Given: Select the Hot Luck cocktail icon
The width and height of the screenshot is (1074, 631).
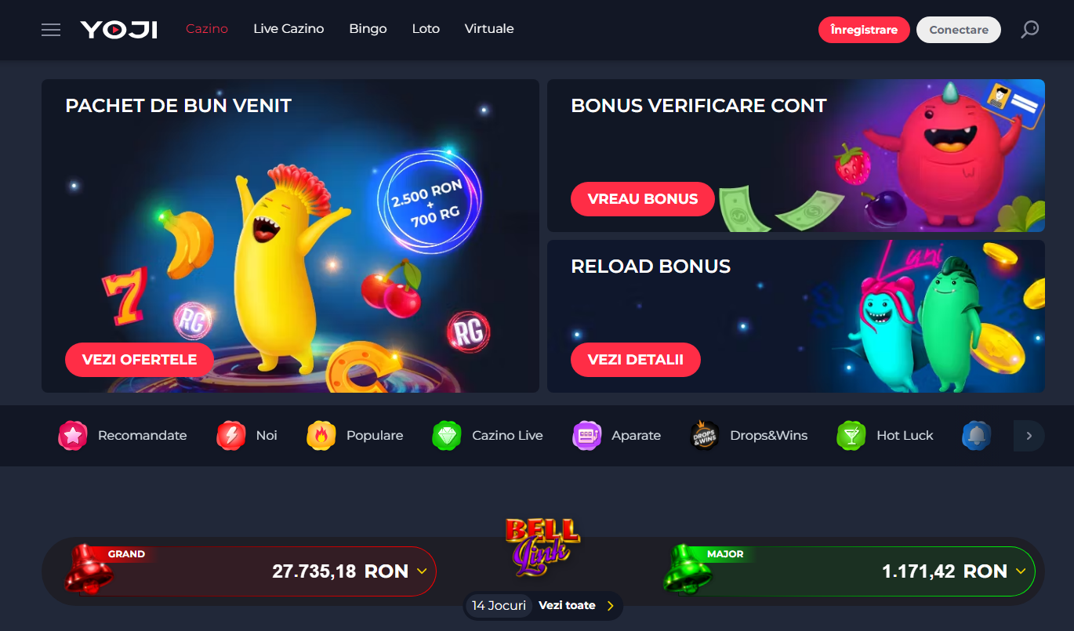Looking at the screenshot, I should tap(851, 435).
